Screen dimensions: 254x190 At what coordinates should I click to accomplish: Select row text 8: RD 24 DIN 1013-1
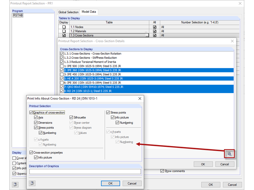88,91
